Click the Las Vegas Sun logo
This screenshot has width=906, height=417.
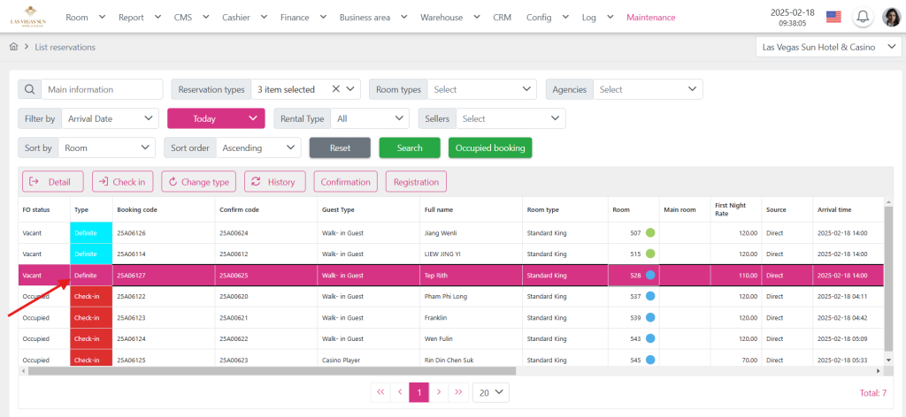[x=28, y=17]
